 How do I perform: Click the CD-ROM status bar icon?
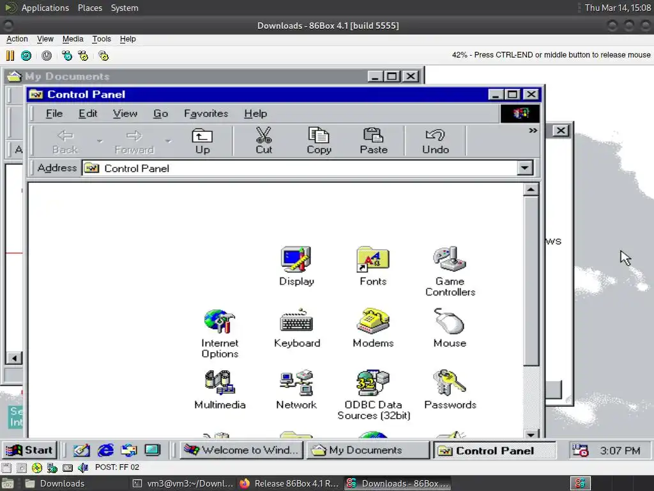[x=36, y=467]
